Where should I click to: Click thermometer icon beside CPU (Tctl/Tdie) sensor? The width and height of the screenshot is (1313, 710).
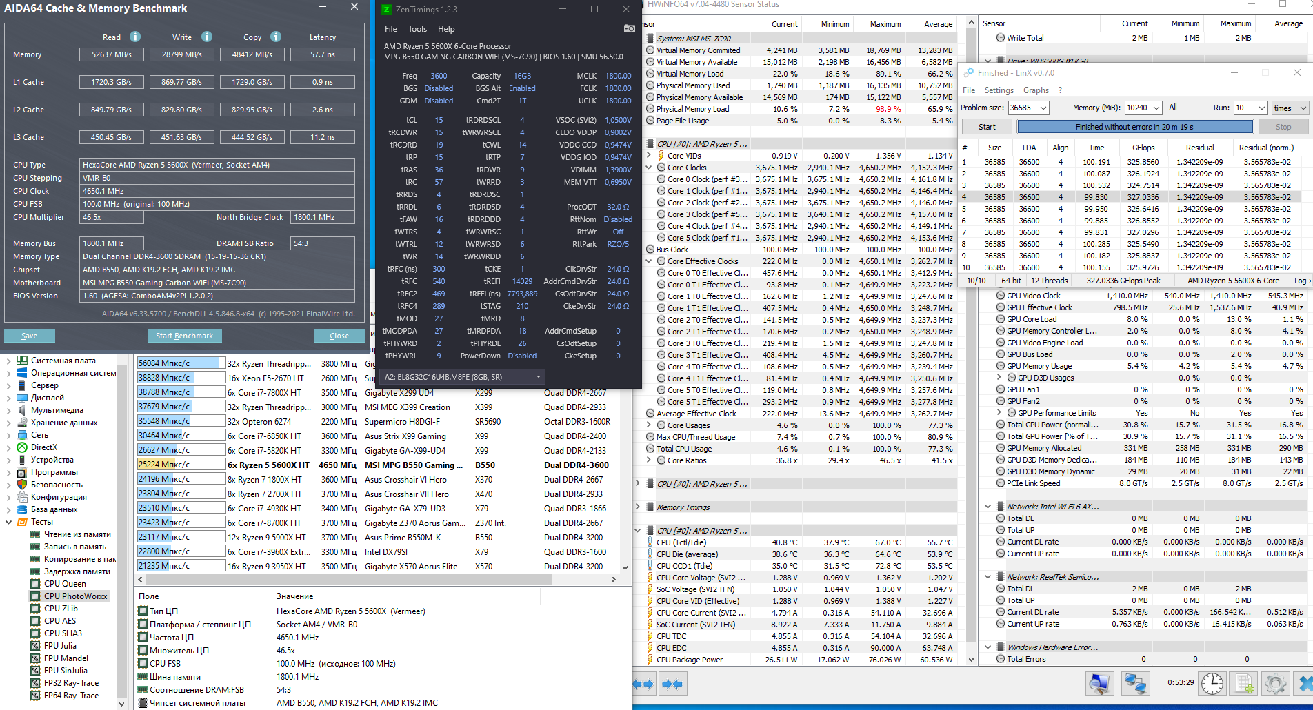tap(650, 542)
